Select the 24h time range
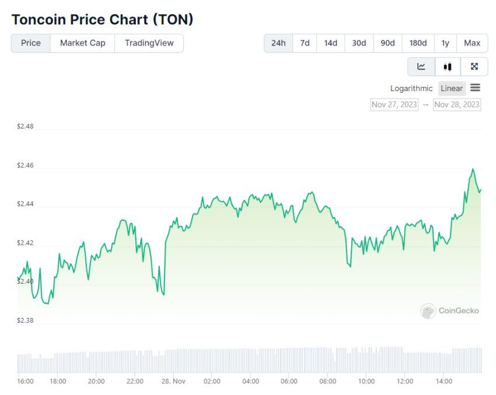Viewport: 496px width, 395px height. pos(278,43)
